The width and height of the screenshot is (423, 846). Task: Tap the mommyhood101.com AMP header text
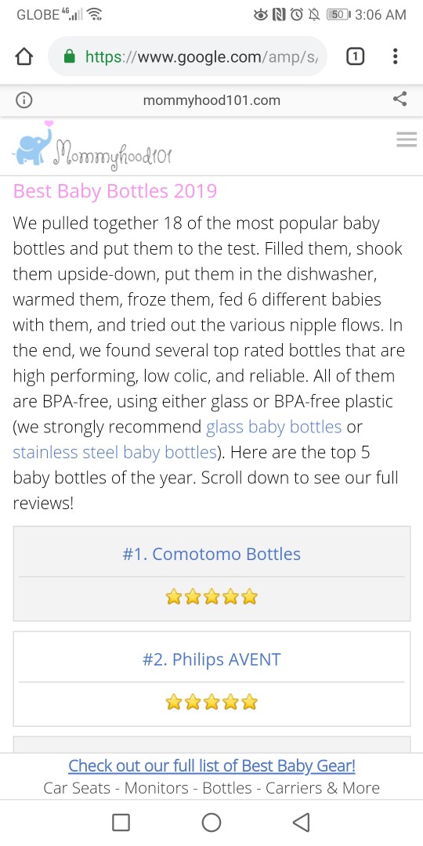211,99
